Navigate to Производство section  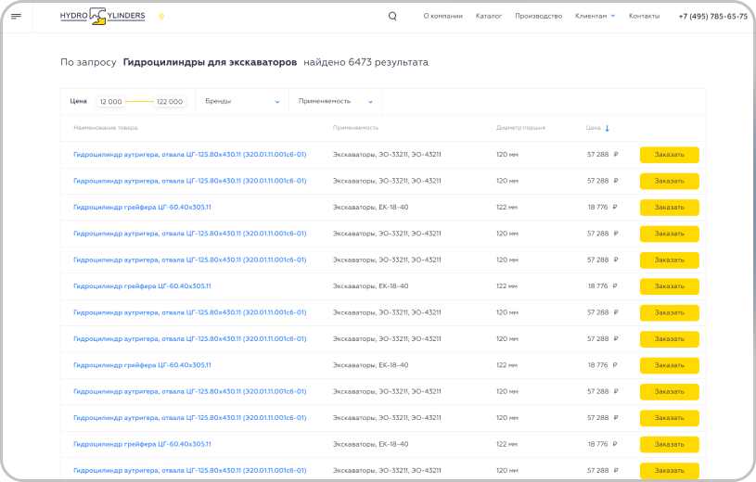point(538,16)
